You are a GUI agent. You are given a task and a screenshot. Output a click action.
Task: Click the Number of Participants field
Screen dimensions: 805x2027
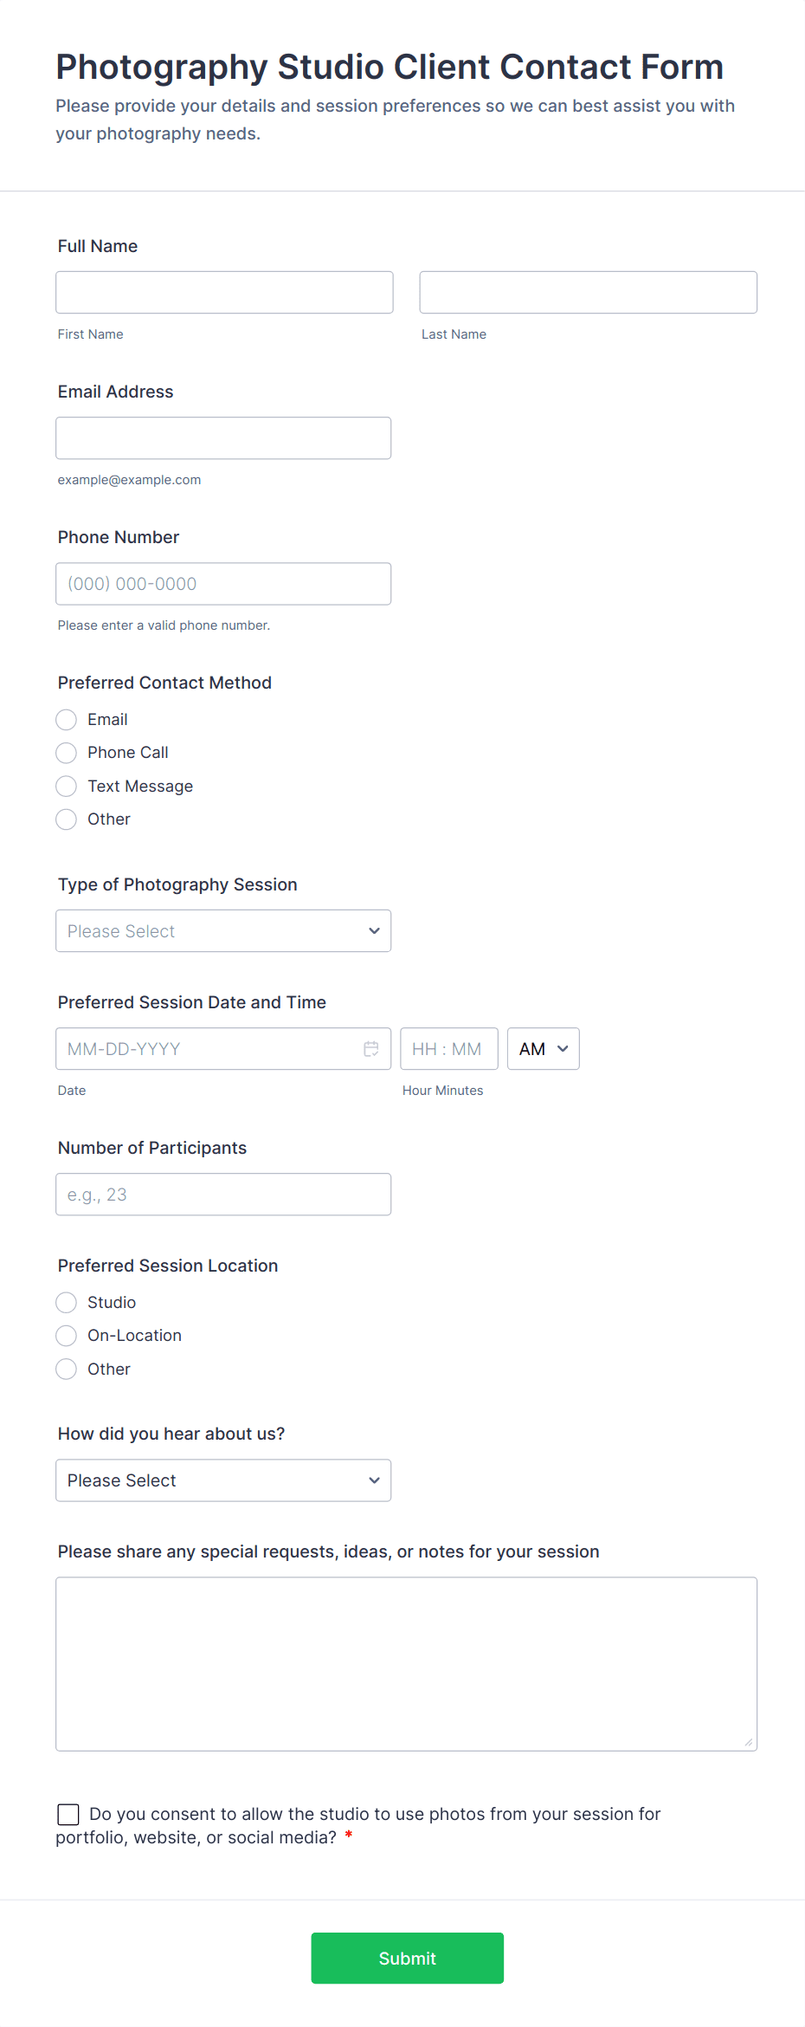223,1194
